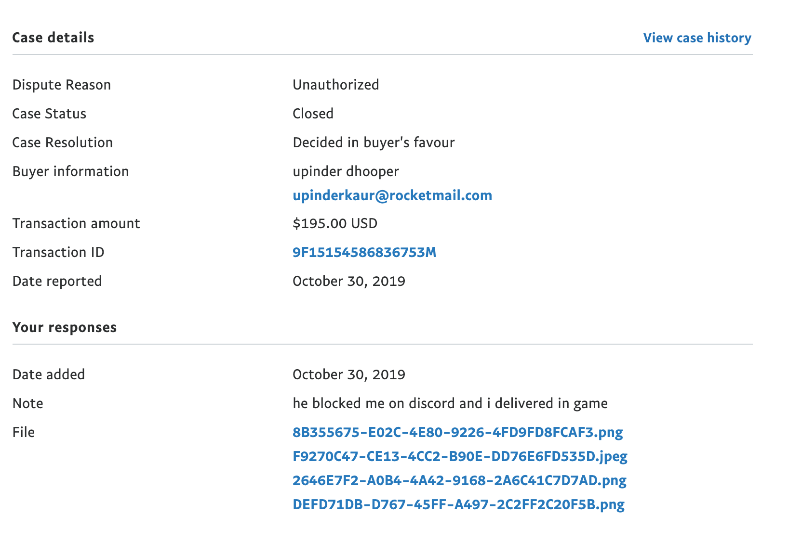Click the Your responses heading
This screenshot has width=802, height=541.
(x=65, y=327)
